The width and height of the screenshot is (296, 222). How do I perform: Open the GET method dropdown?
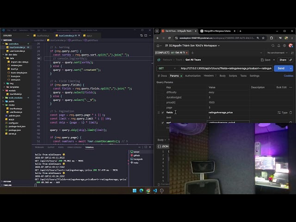click(x=167, y=68)
